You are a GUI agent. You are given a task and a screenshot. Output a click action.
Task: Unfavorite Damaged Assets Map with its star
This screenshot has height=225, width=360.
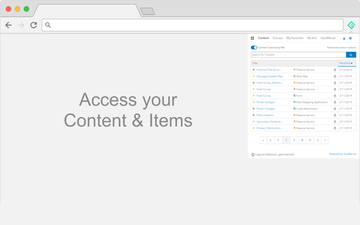[253, 76]
